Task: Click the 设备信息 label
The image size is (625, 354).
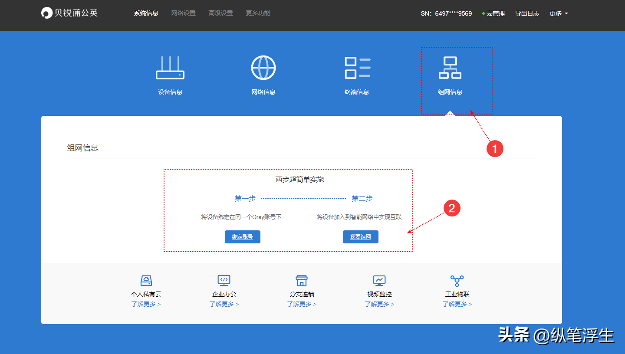Action: pos(170,92)
